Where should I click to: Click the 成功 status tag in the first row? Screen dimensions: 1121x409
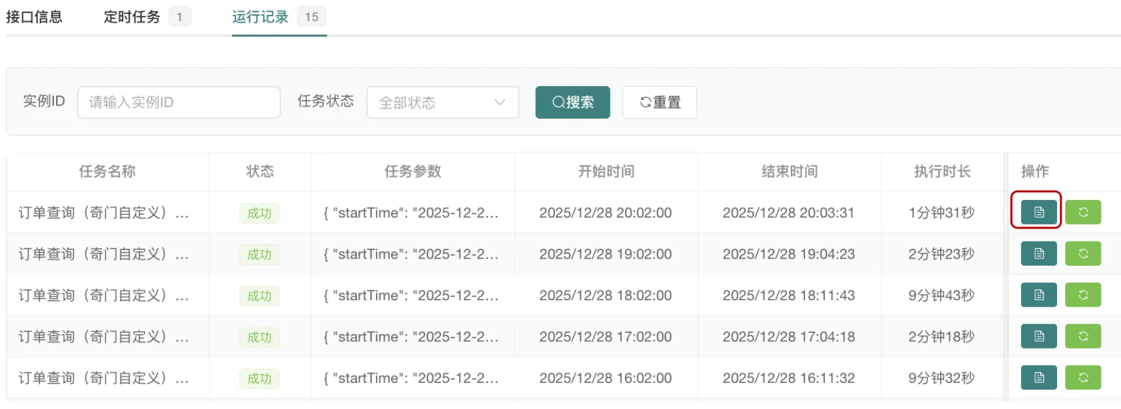259,213
